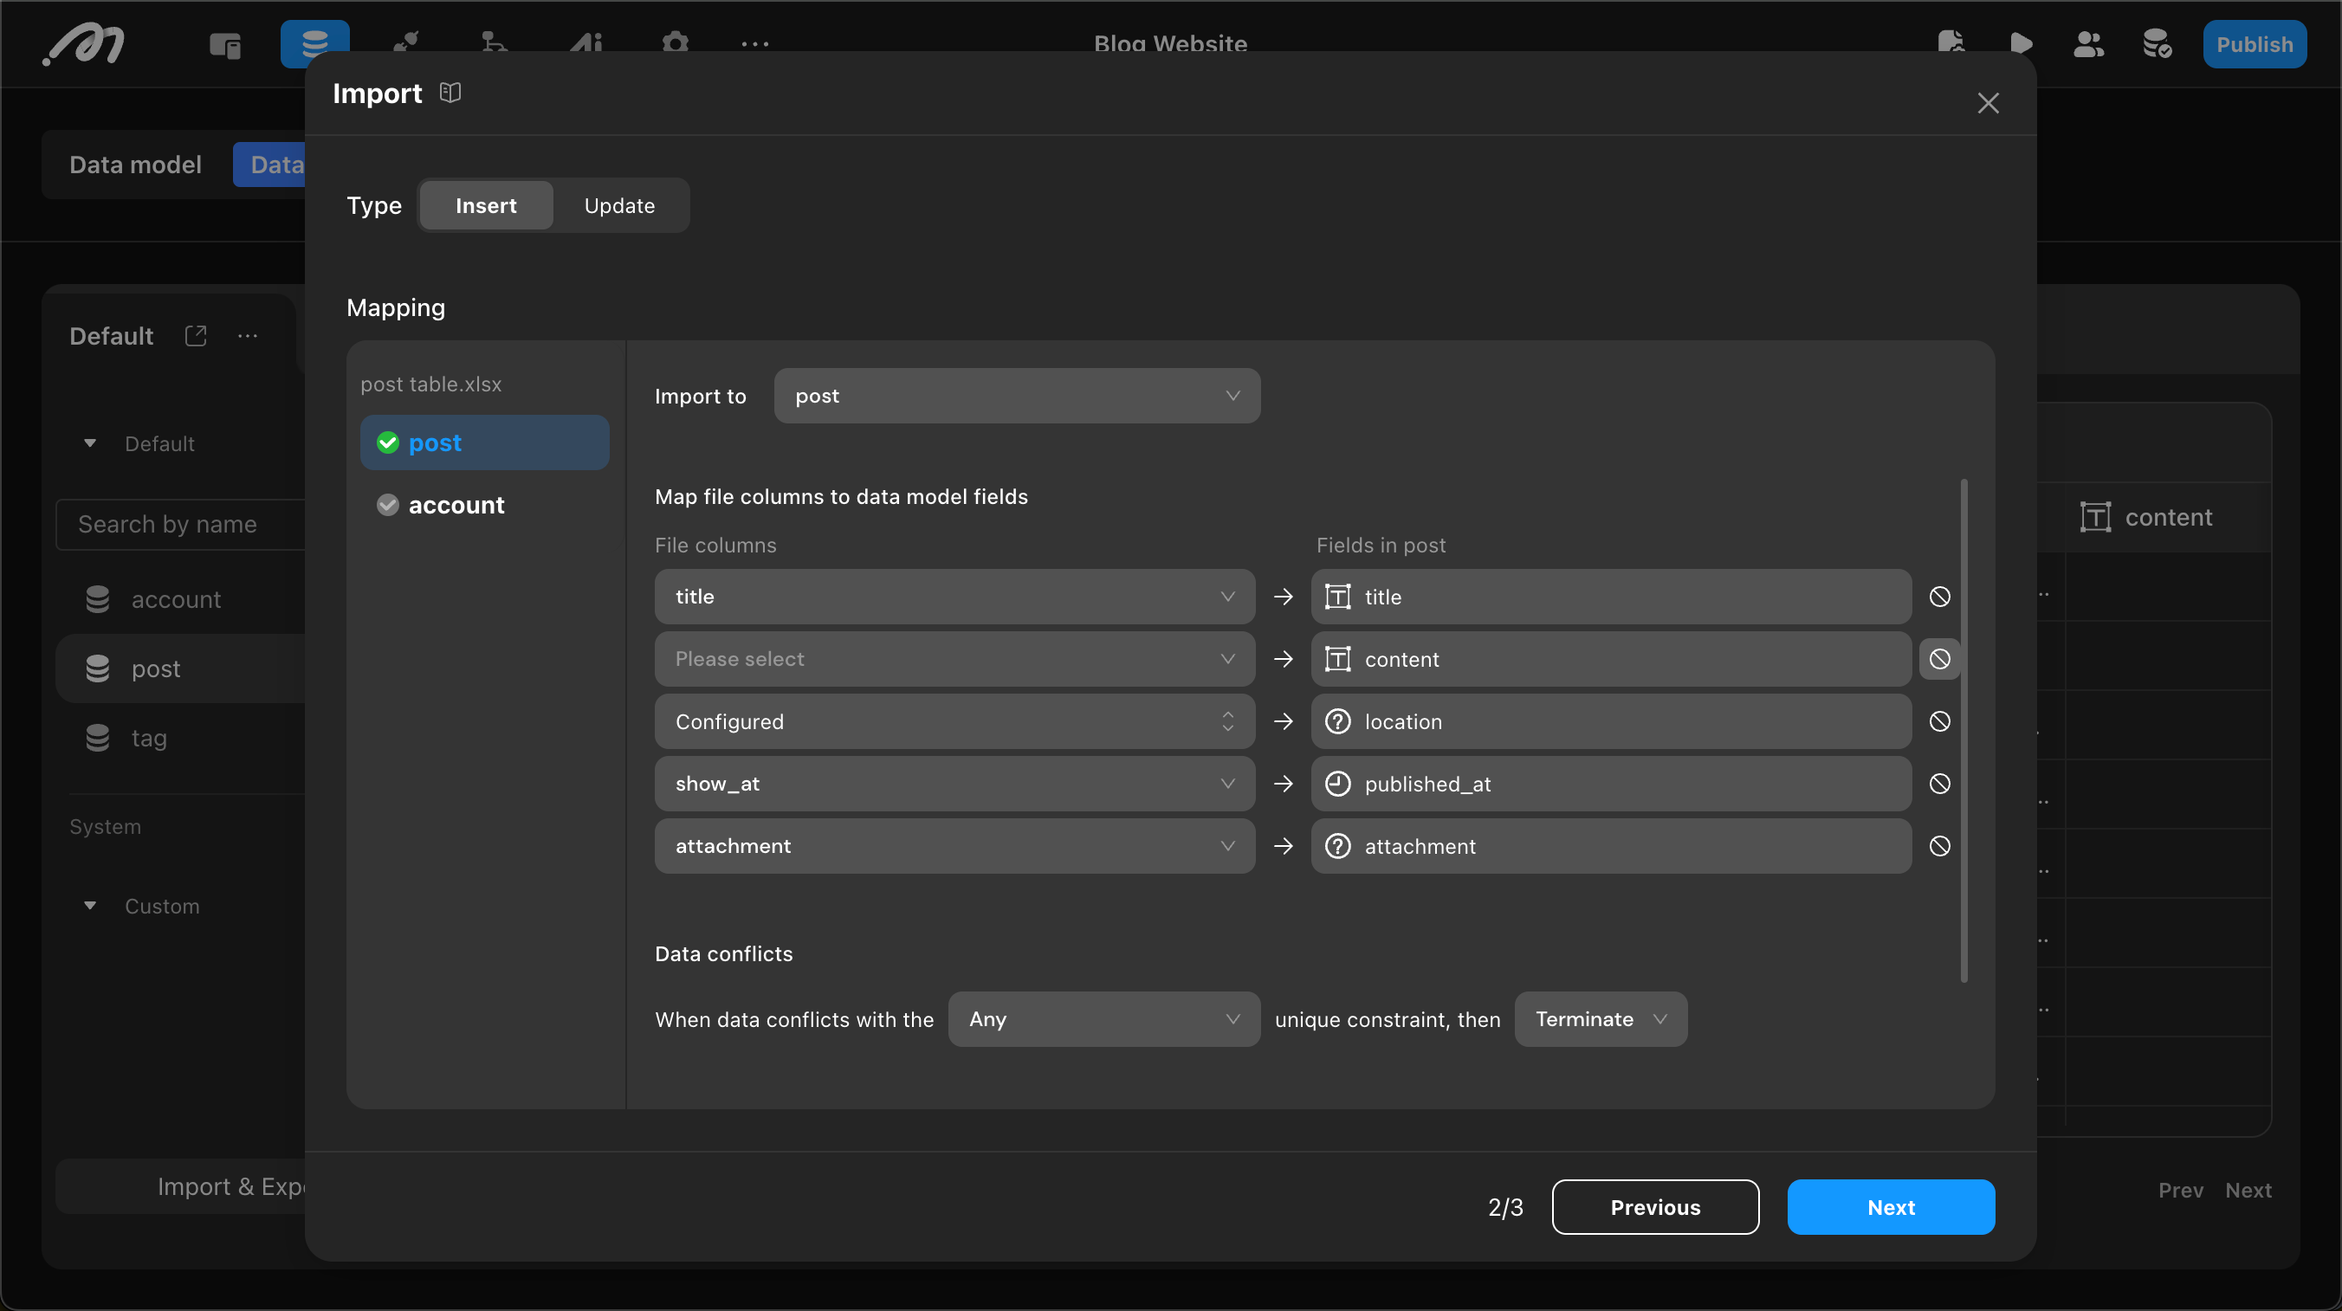Collapse the Custom tree group
2342x1311 pixels.
coord(90,906)
